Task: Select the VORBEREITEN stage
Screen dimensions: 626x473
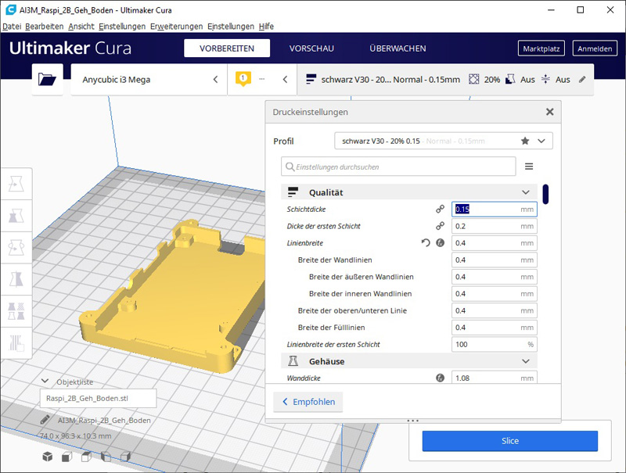Action: coord(227,48)
